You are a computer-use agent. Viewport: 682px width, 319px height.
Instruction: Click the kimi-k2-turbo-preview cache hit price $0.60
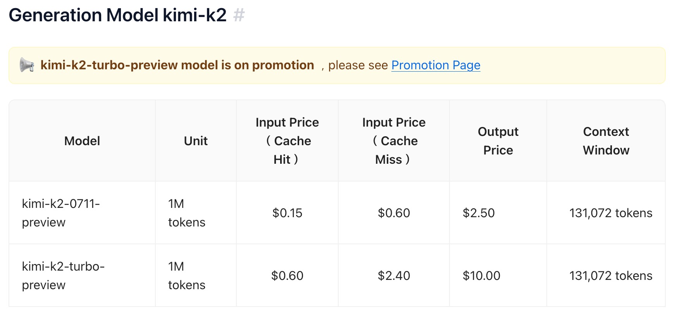pos(287,276)
